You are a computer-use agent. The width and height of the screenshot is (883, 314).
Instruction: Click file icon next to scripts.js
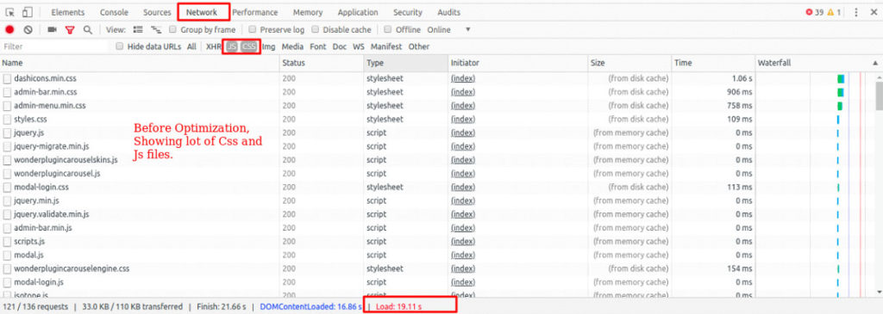pos(7,242)
